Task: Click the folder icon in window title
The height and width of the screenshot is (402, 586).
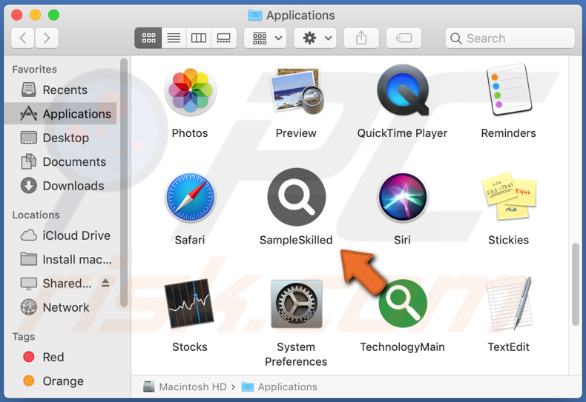Action: 255,16
